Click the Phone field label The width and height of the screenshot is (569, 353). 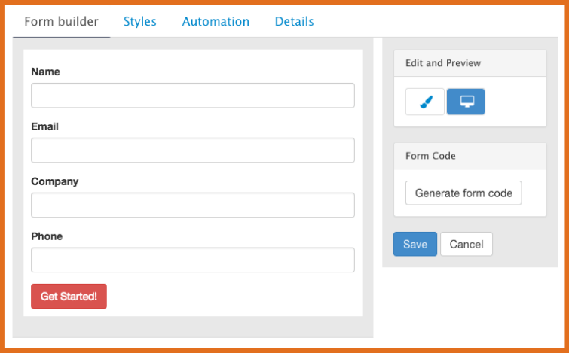pos(47,236)
